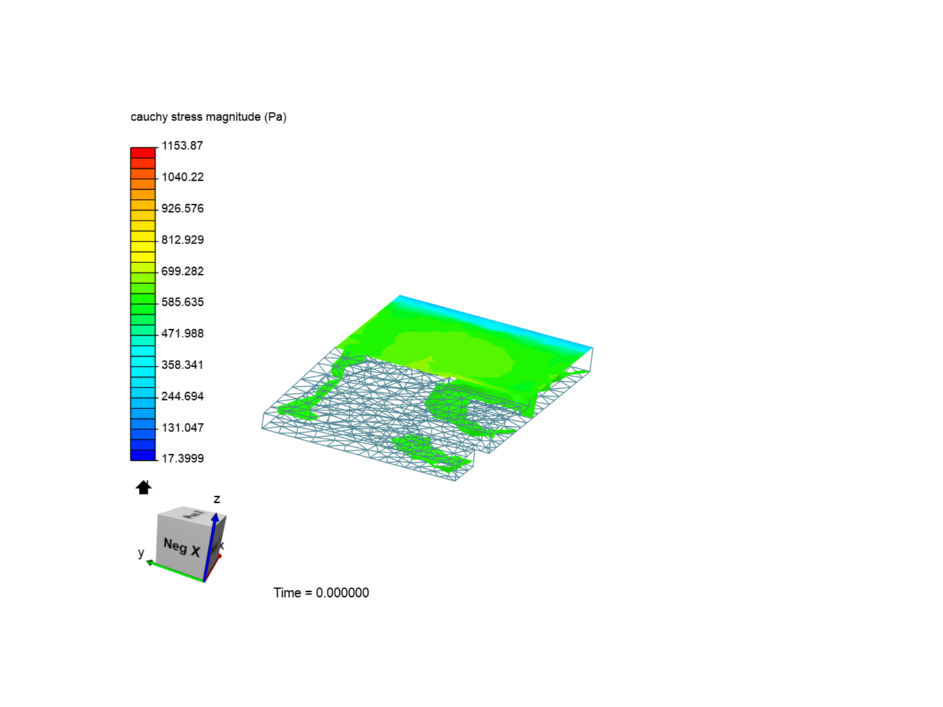Click legend value 585.635
The height and width of the screenshot is (707, 943).
click(x=183, y=302)
